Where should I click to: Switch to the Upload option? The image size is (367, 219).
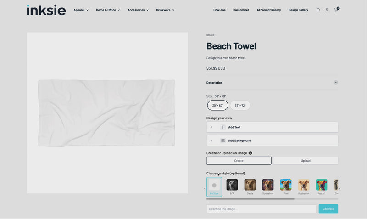pyautogui.click(x=306, y=161)
